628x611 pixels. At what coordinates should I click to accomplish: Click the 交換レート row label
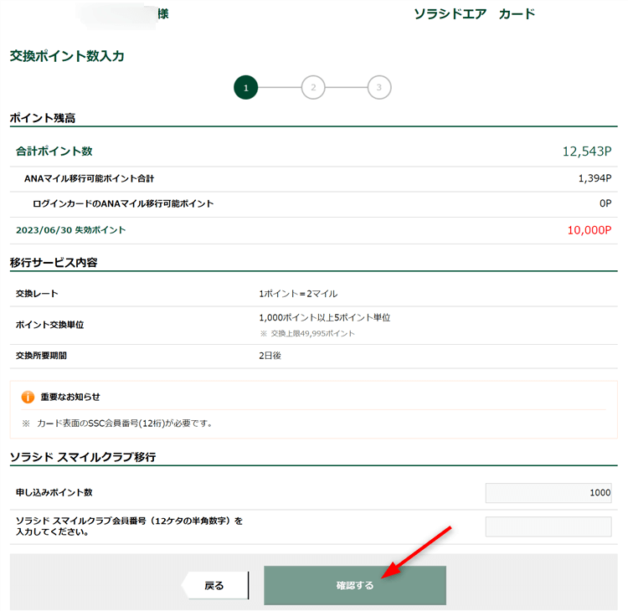(x=37, y=294)
